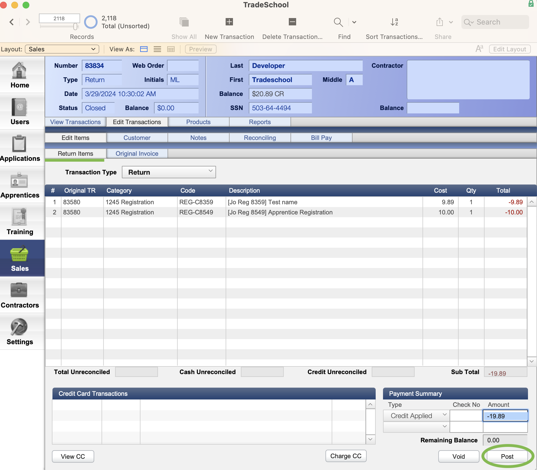537x470 pixels.
Task: Click the Show All records icon
Action: pyautogui.click(x=184, y=22)
